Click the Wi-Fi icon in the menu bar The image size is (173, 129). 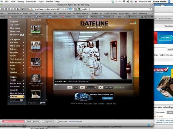[x=124, y=2]
